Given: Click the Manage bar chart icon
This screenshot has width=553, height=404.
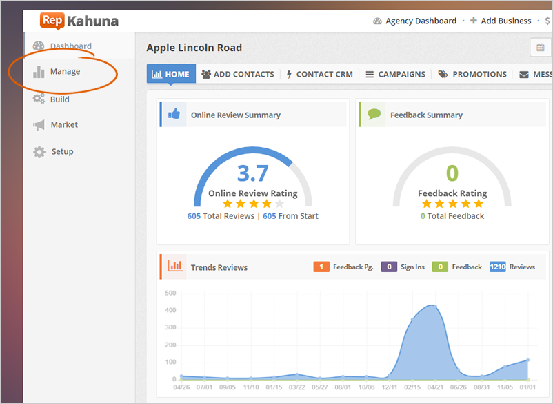Looking at the screenshot, I should [x=39, y=72].
